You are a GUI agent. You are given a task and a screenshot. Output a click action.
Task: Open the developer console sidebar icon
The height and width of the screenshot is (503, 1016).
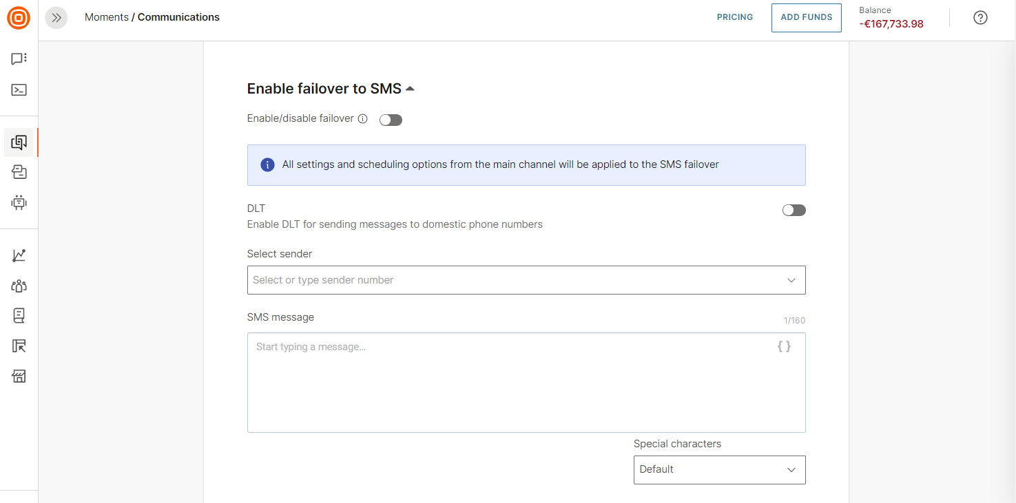tap(19, 89)
